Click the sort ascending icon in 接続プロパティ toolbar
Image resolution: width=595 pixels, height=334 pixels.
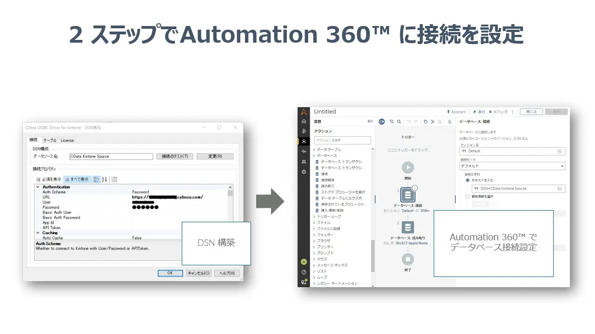[x=103, y=178]
